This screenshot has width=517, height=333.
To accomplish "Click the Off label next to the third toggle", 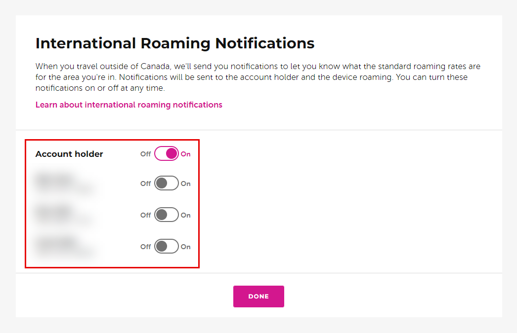I will [x=145, y=215].
